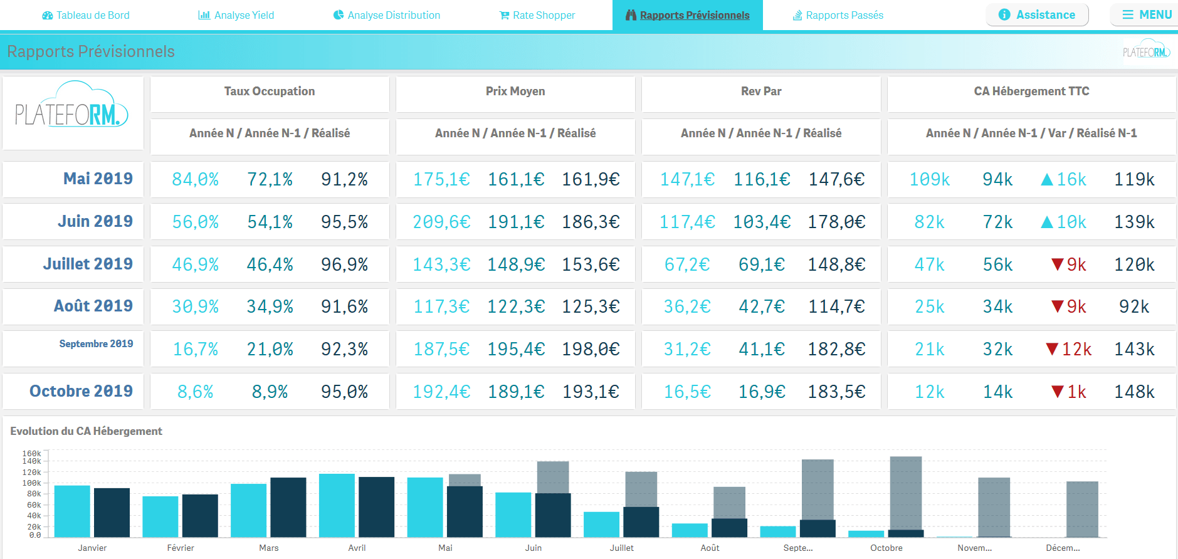Click the Analyse Distribution pie chart icon
Image resolution: width=1178 pixels, height=559 pixels.
pyautogui.click(x=339, y=15)
